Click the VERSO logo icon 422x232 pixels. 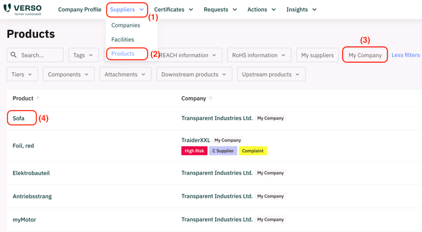[x=7, y=8]
